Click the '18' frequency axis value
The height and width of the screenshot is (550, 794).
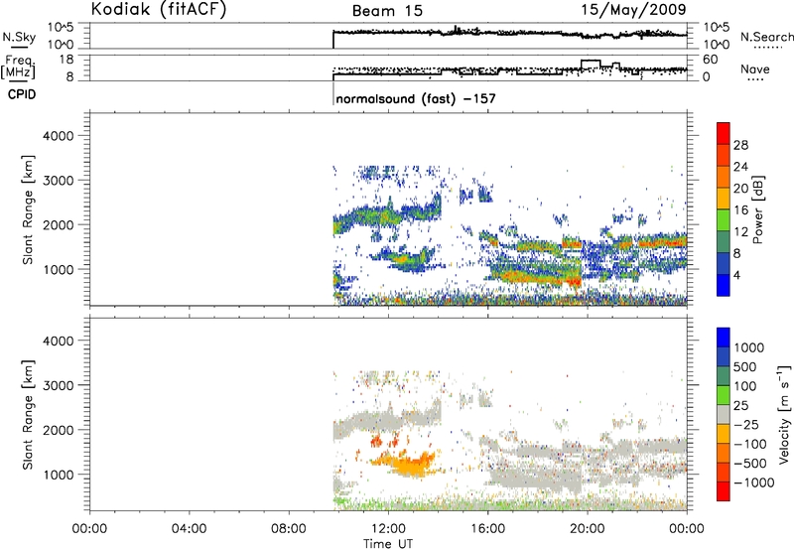point(66,60)
